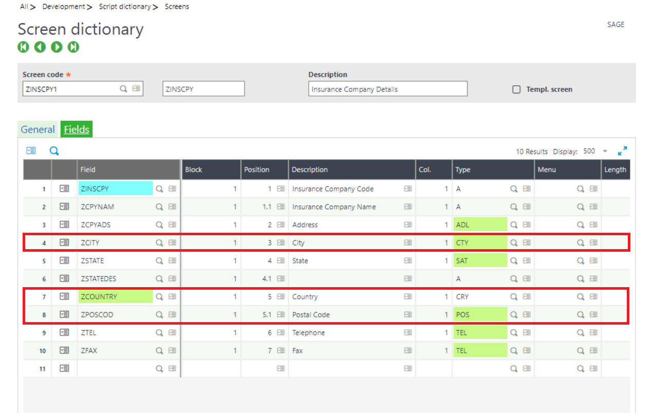Jump to the last record
This screenshot has height=413, width=653.
tap(73, 47)
